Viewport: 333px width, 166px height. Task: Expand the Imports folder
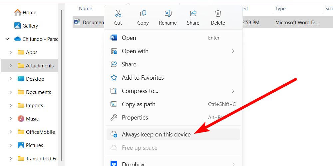point(11,106)
